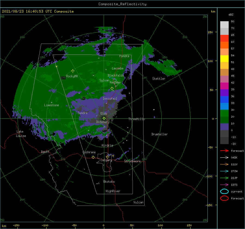Screen dimensions: 245x229
Task: Click the Didsbury label
Action: tap(103, 122)
